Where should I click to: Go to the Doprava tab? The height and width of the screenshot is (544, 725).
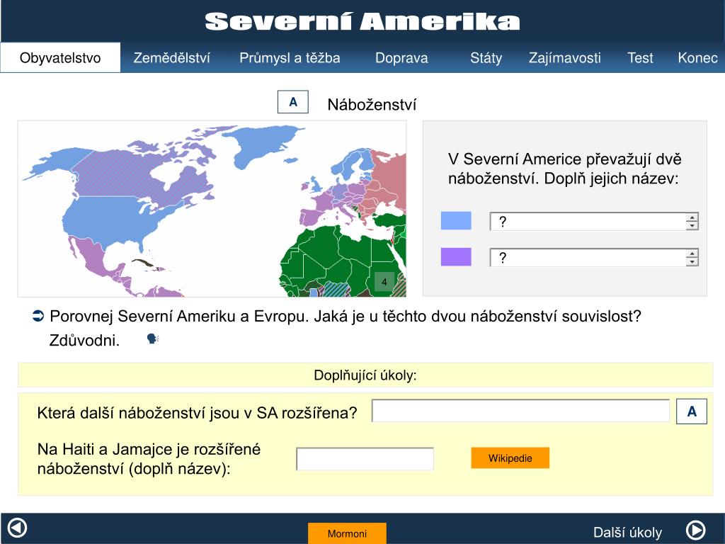click(x=401, y=58)
